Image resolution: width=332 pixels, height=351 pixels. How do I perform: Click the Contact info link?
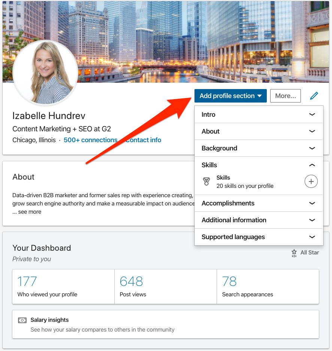[x=143, y=140]
